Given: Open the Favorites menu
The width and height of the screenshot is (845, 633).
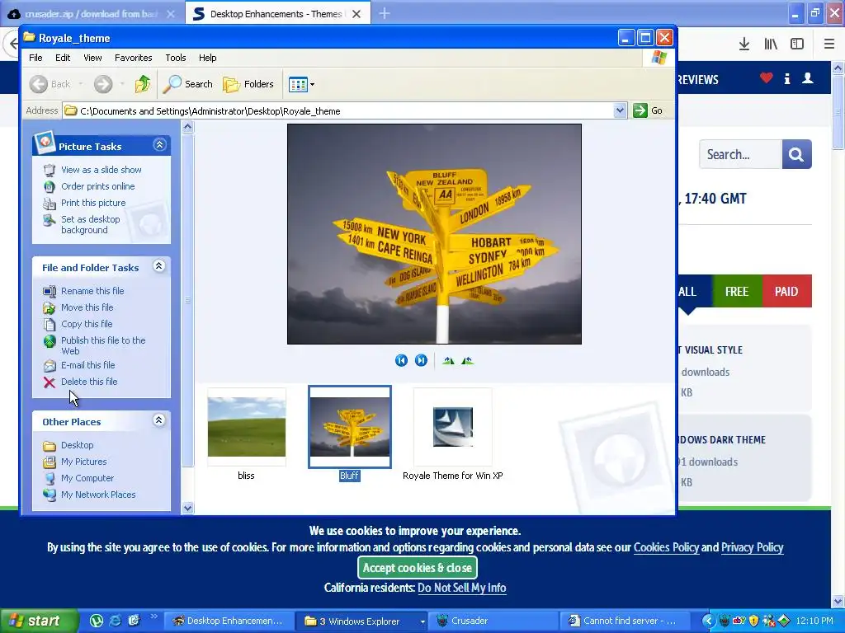Looking at the screenshot, I should [133, 58].
